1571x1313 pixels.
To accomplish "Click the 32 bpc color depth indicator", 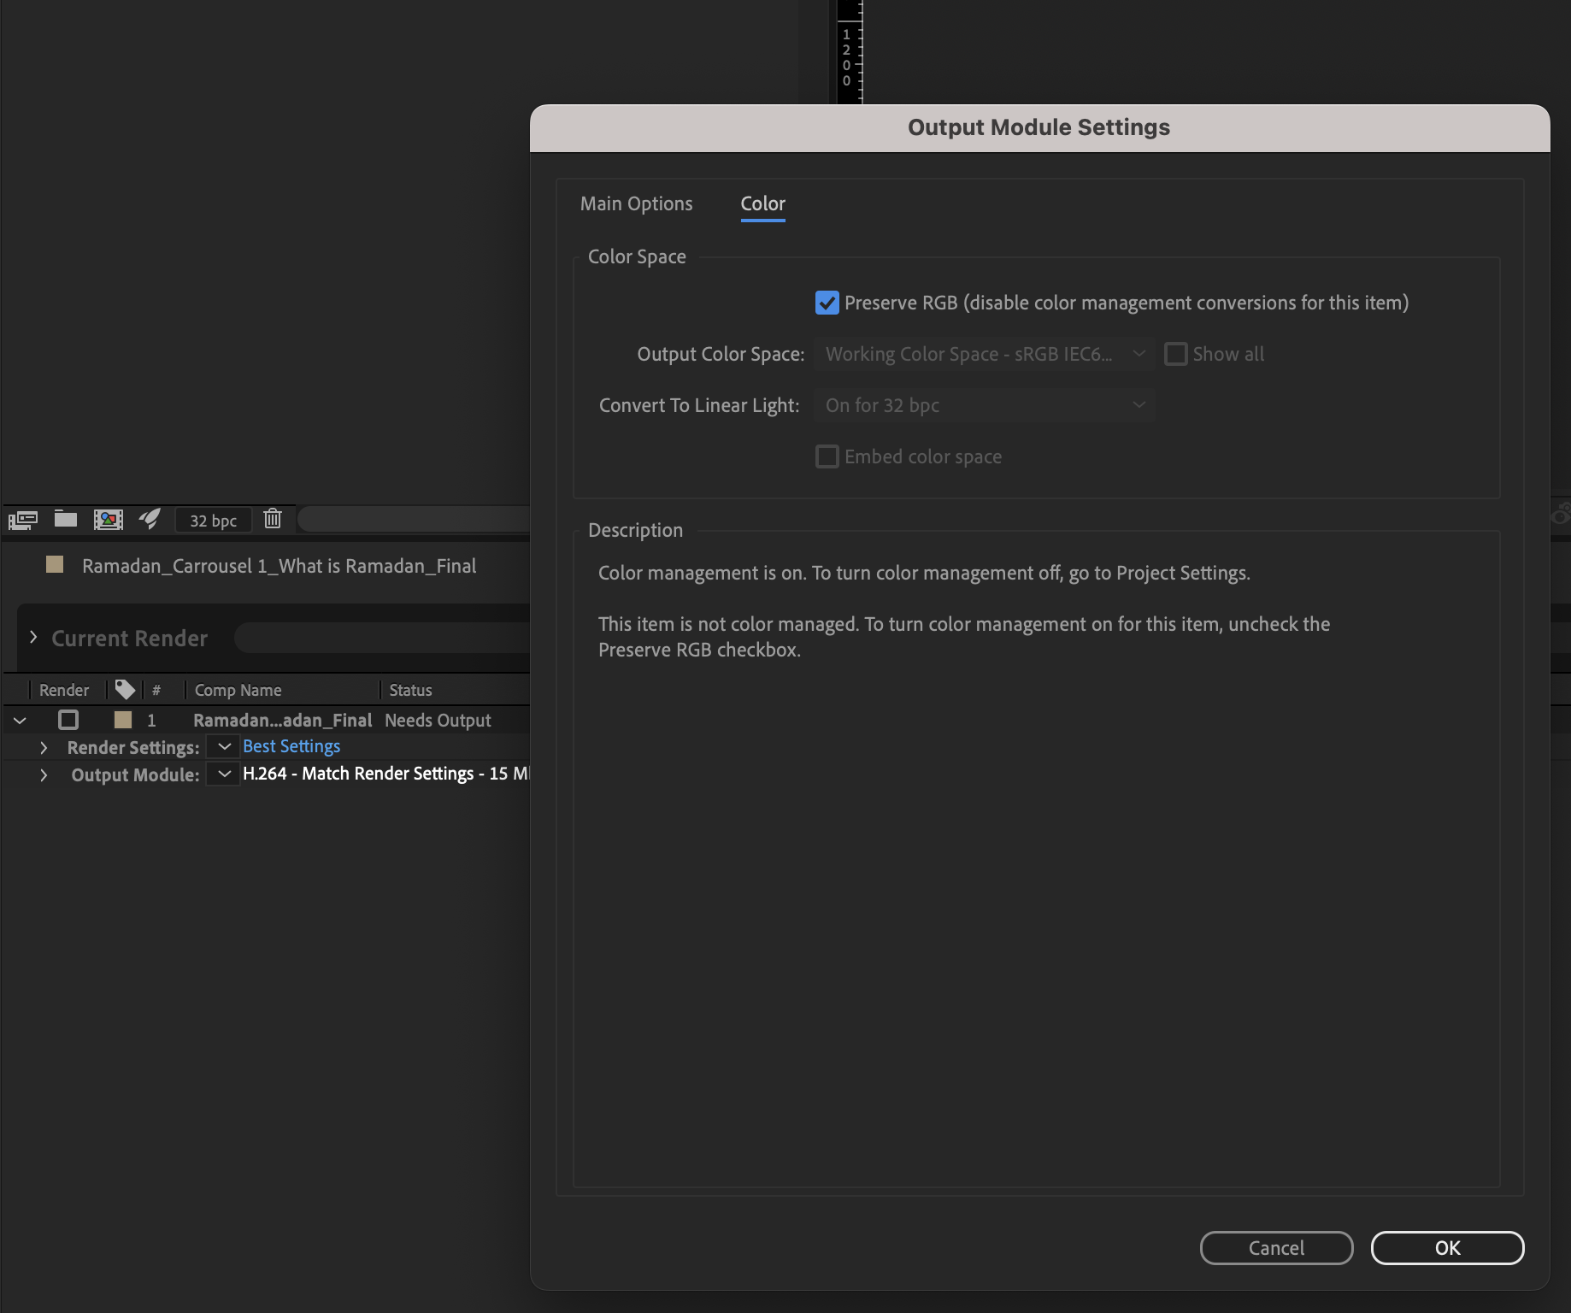I will point(213,519).
